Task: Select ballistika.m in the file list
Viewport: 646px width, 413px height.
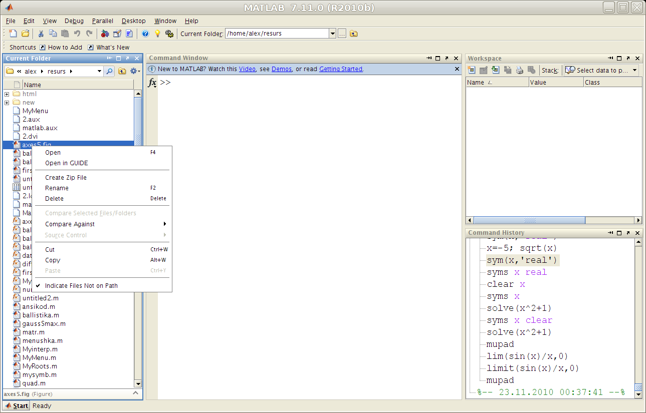Action: point(41,315)
